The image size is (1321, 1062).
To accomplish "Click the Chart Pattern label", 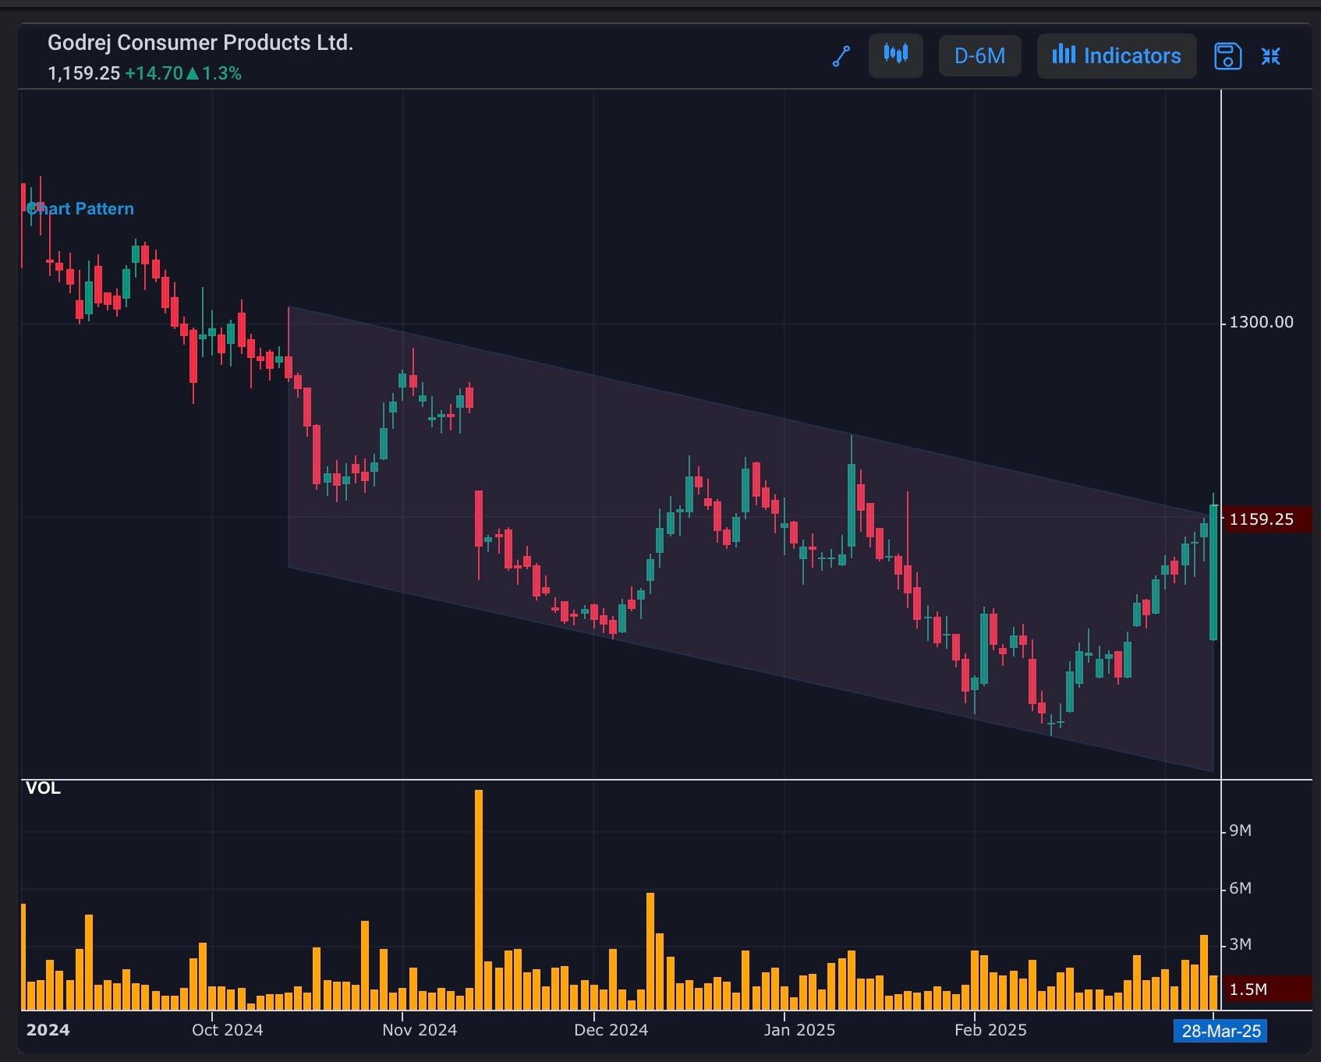I will [x=80, y=209].
